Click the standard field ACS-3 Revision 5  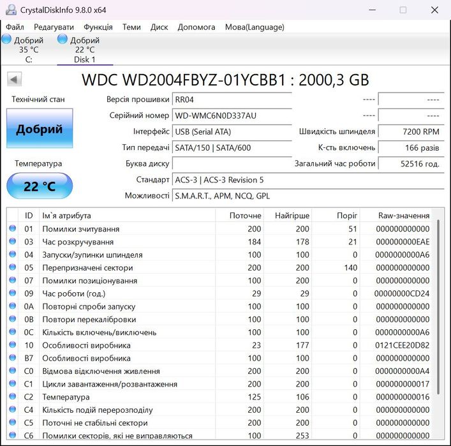coord(308,180)
